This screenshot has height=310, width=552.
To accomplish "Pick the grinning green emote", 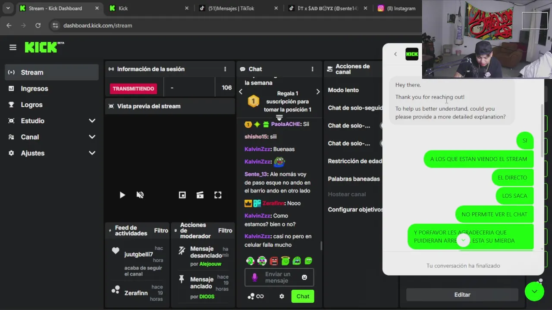I will click(x=308, y=260).
